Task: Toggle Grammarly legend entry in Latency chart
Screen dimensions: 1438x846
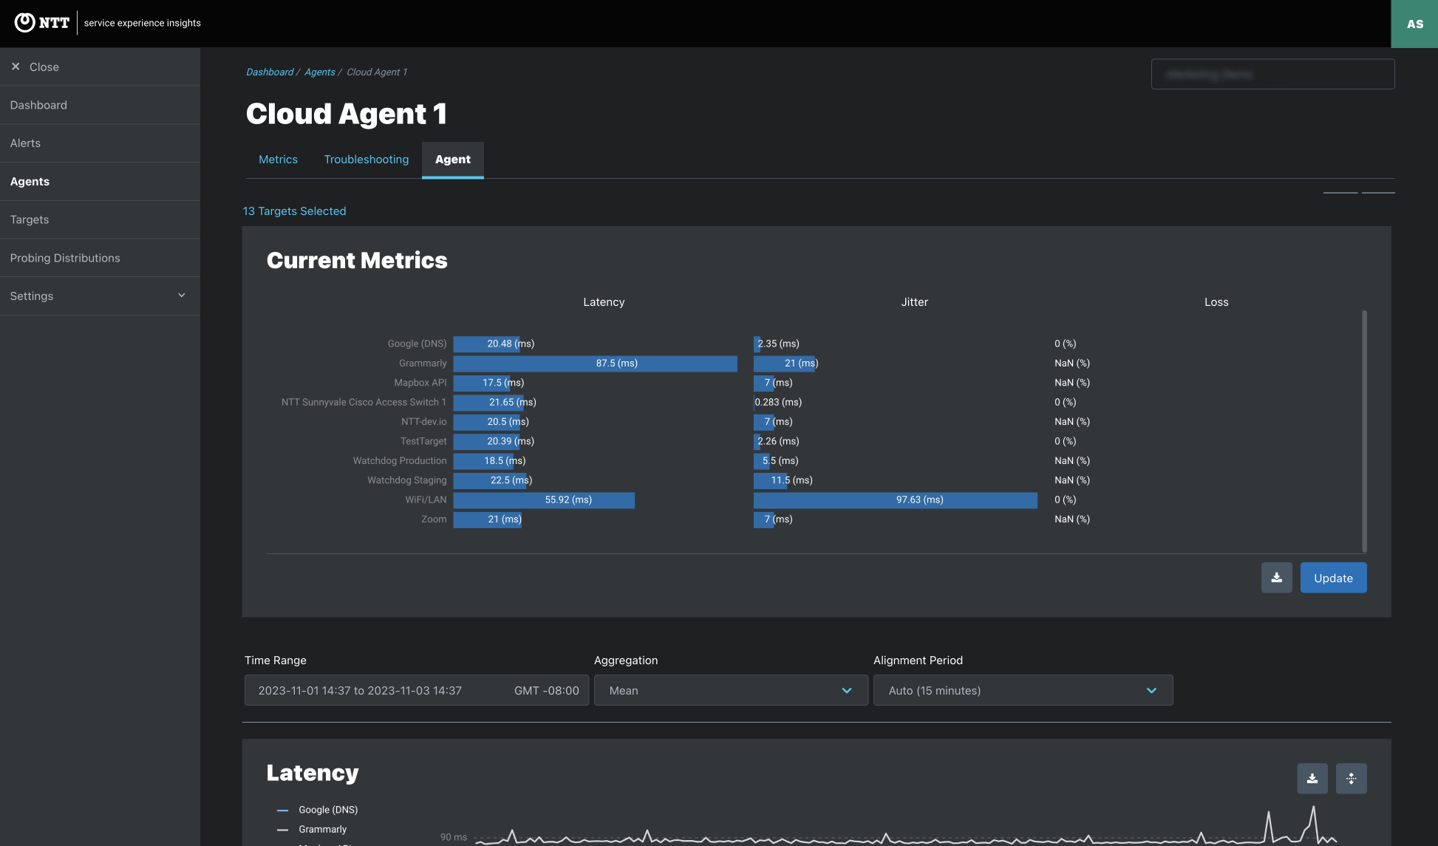Action: click(312, 829)
